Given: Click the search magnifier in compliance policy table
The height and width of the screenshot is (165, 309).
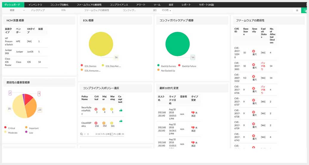Looking at the screenshot, I should tap(81, 134).
